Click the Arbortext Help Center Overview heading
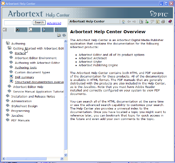 tap(108, 32)
